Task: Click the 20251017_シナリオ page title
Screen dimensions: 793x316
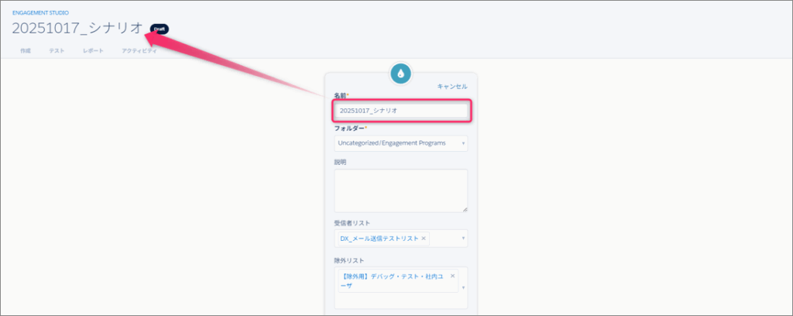Action: (77, 29)
